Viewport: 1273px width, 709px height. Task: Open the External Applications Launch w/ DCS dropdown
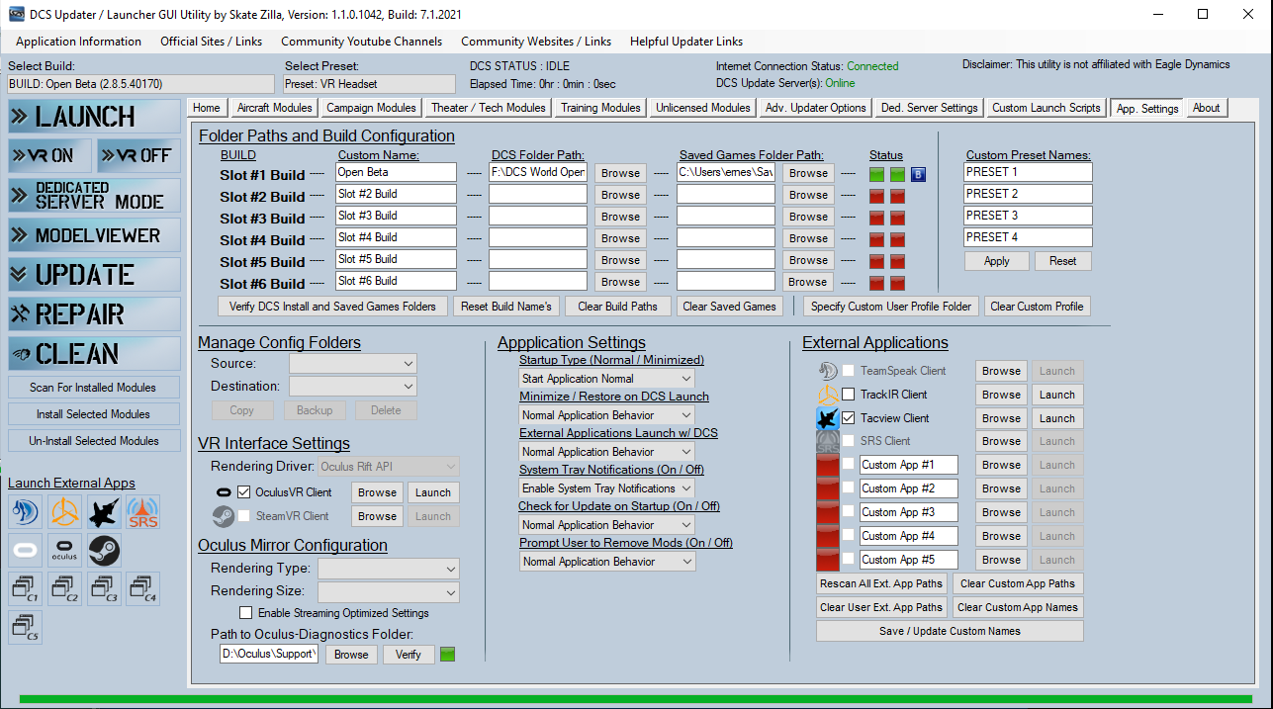607,452
